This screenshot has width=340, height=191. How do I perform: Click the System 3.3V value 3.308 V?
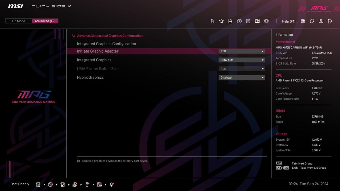(x=316, y=151)
